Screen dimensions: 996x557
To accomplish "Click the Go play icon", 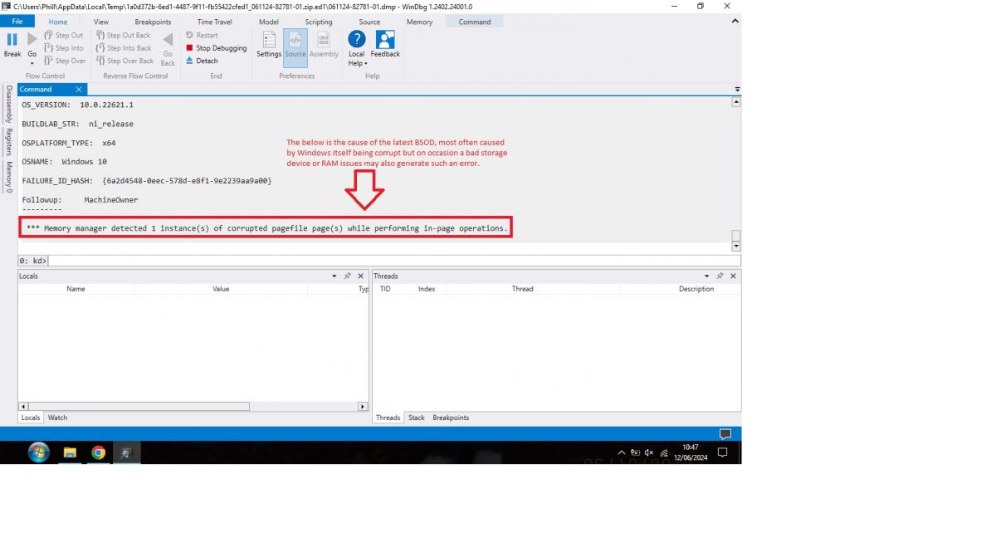I will [32, 39].
